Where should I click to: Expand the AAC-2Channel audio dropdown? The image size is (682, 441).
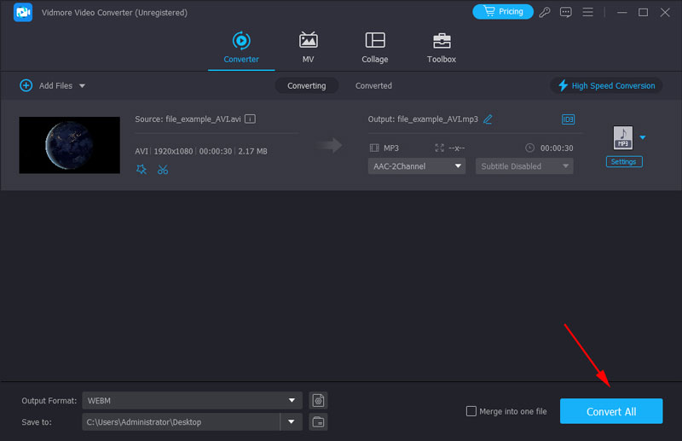[x=417, y=166]
